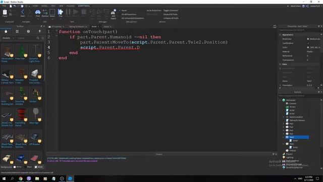The width and height of the screenshot is (323, 182).
Task: Open the What's New link
Action: click(296, 6)
